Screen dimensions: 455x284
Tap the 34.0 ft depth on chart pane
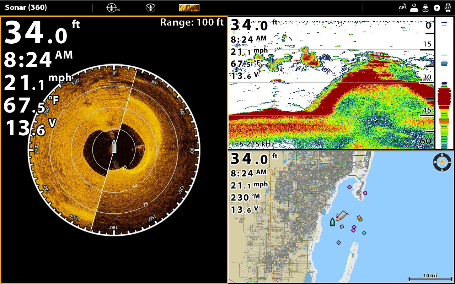click(x=255, y=159)
